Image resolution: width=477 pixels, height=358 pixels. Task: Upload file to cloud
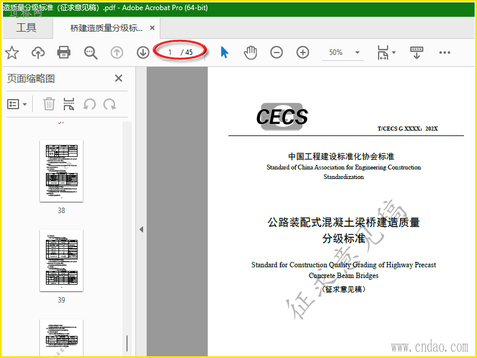point(38,53)
